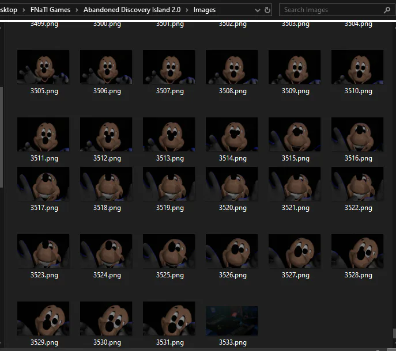Image resolution: width=396 pixels, height=351 pixels.
Task: Select the 3515.png thumbnail
Action: [x=295, y=135]
